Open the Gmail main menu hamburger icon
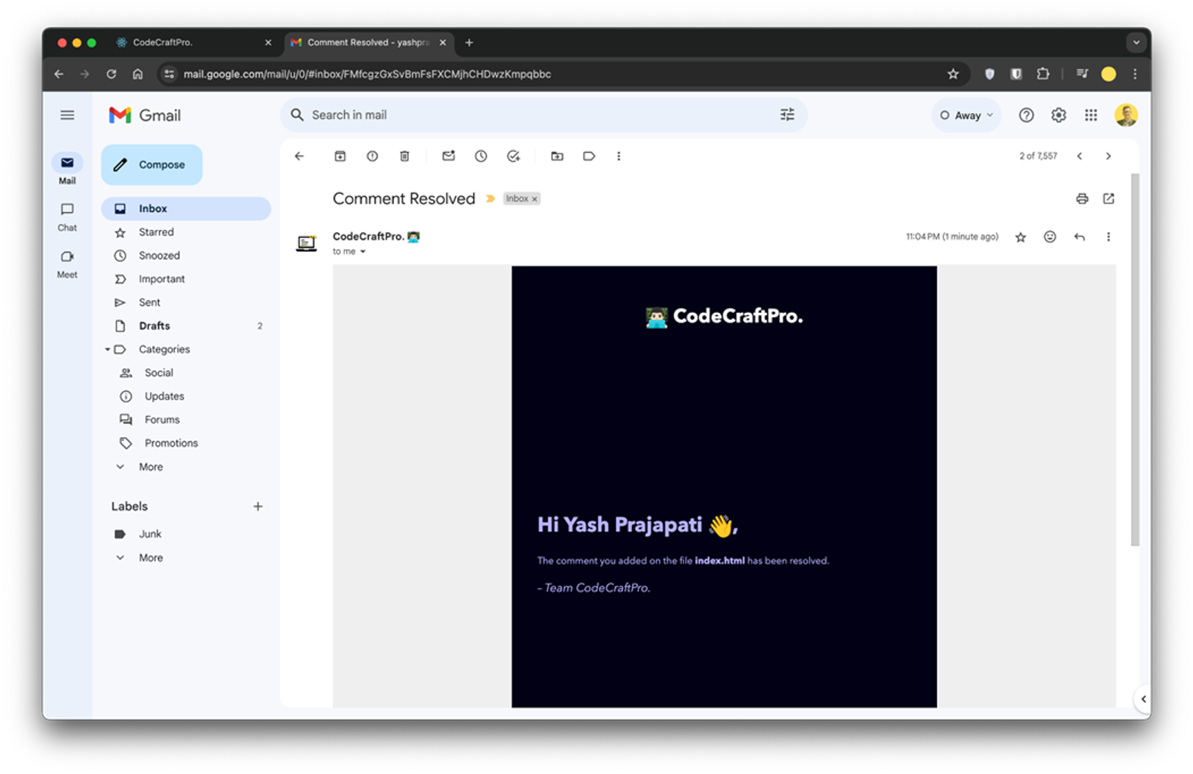 click(x=67, y=115)
